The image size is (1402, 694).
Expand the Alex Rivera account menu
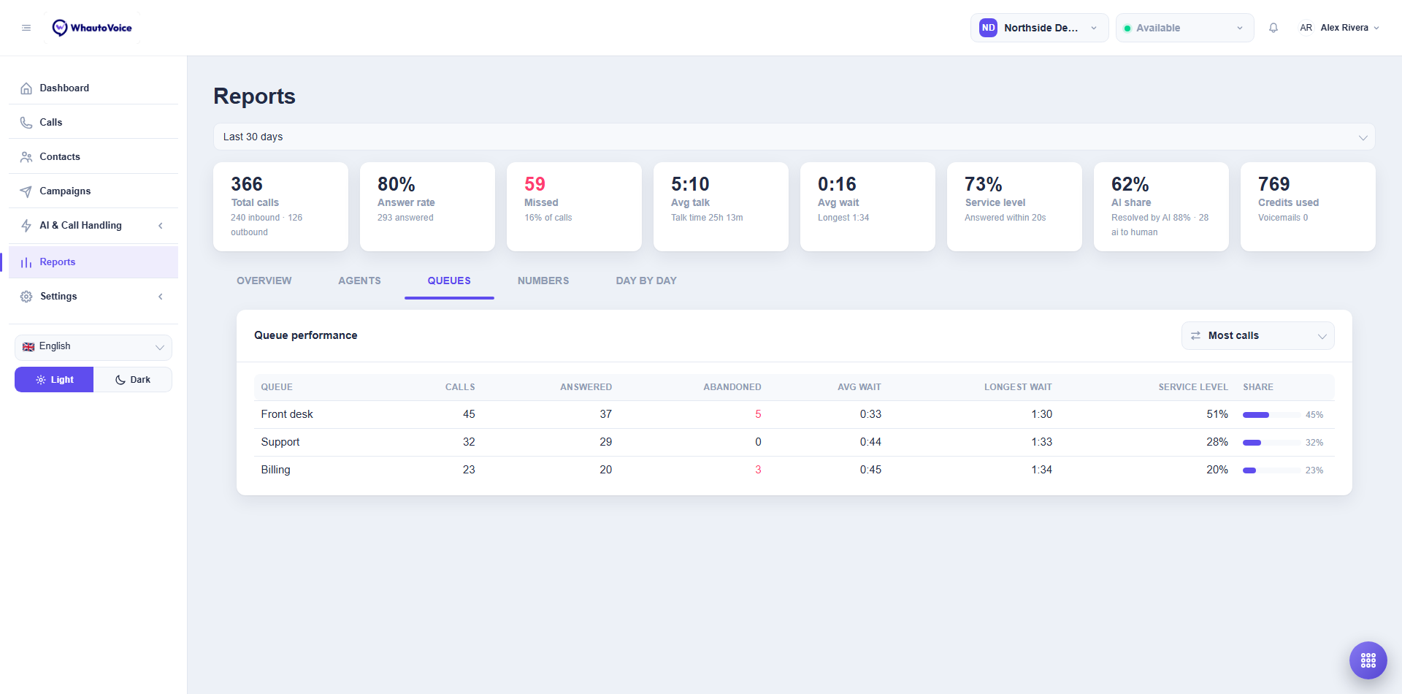click(1339, 28)
